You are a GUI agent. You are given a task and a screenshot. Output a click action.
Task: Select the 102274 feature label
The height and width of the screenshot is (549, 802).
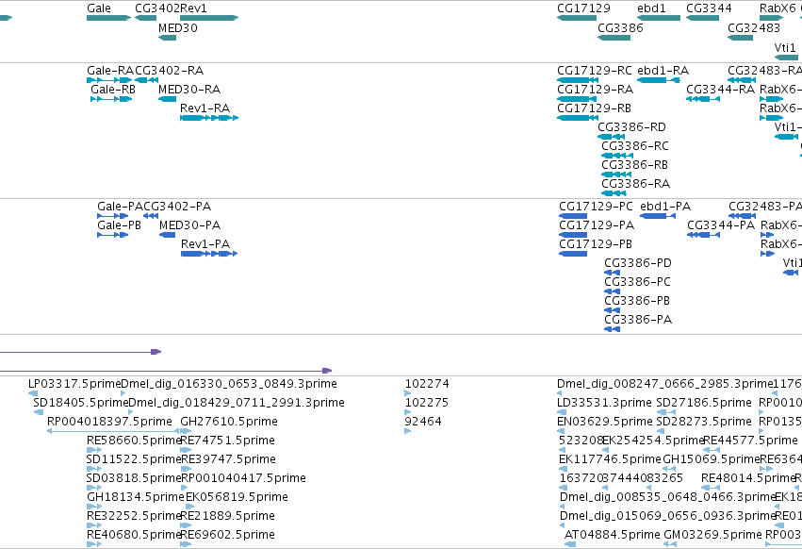(427, 384)
